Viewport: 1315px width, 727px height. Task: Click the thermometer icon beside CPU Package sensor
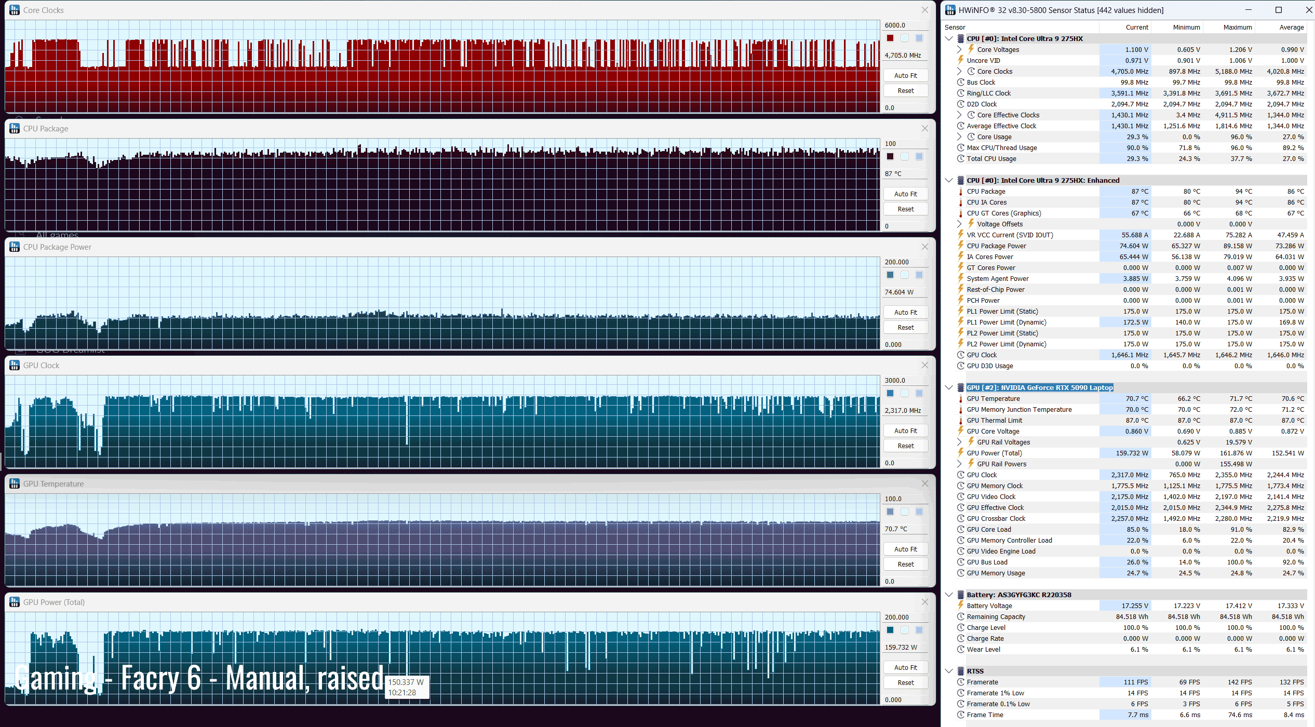[x=961, y=191]
